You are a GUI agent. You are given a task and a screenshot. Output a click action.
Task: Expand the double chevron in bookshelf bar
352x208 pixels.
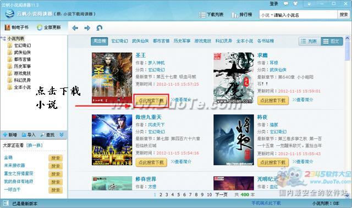pos(62,135)
